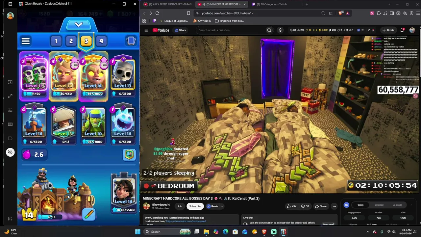
Task: Click the fullscreen arrows icon in emulator sidebar
Action: 10,96
